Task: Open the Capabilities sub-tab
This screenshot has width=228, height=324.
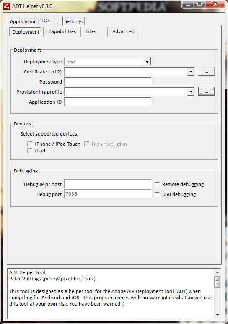Action: coord(62,31)
